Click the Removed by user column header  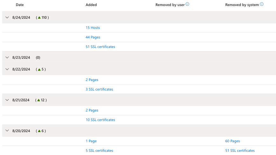pos(170,5)
